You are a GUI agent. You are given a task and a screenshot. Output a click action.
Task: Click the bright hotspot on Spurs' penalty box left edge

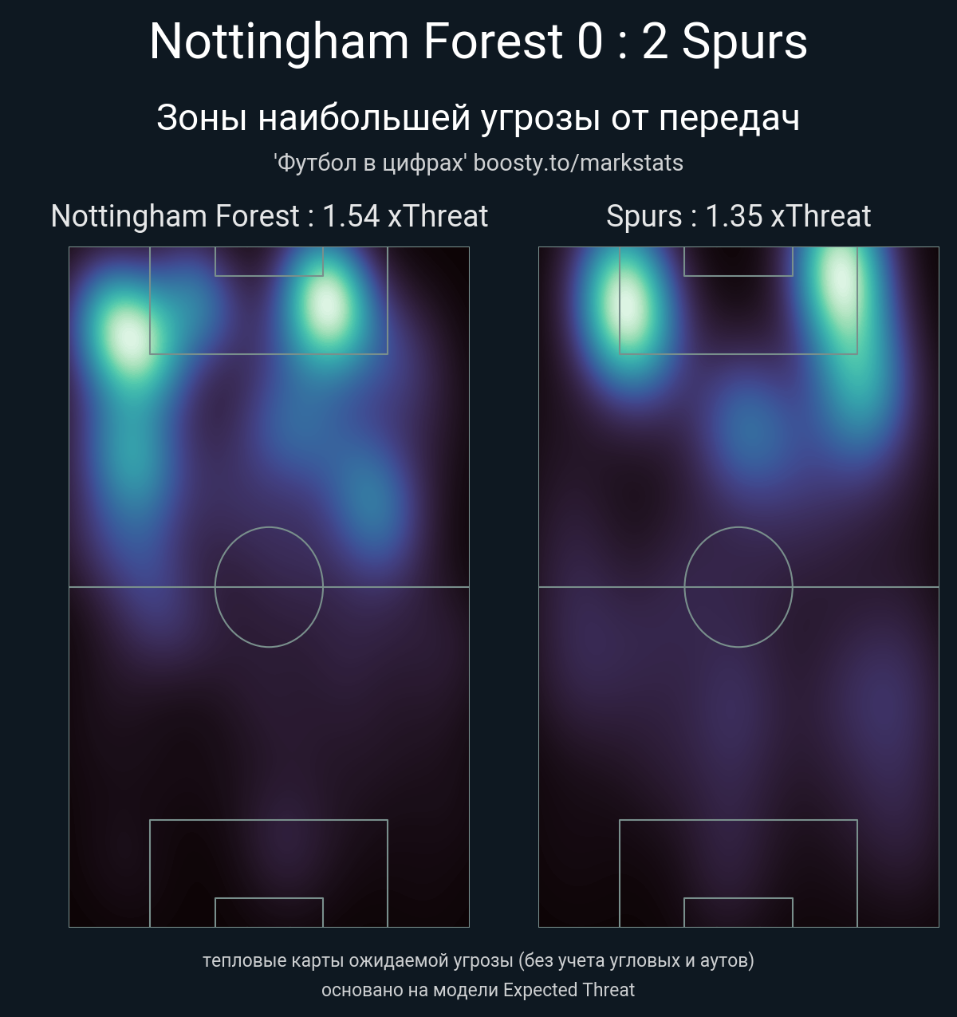[629, 307]
